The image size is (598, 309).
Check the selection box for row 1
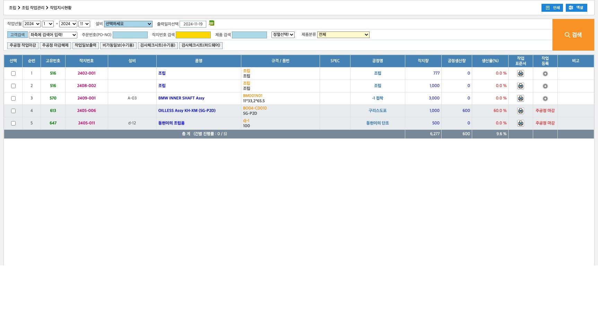coord(13,73)
